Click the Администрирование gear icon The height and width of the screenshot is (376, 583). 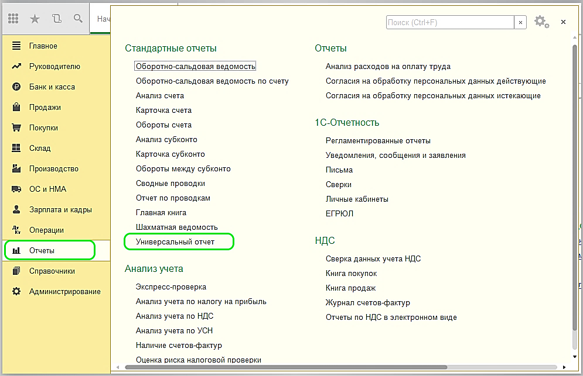(16, 291)
